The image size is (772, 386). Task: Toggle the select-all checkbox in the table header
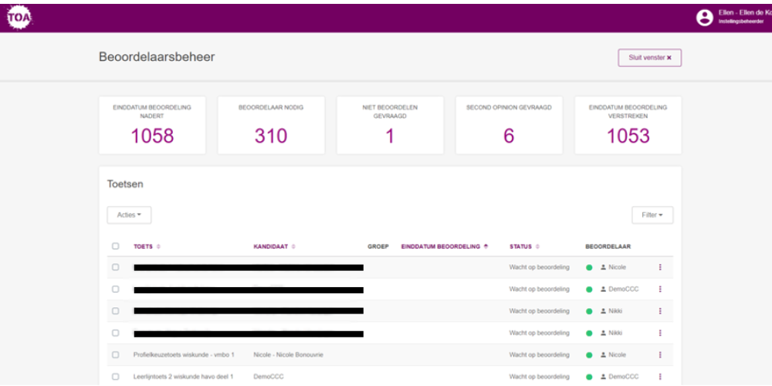pyautogui.click(x=115, y=246)
